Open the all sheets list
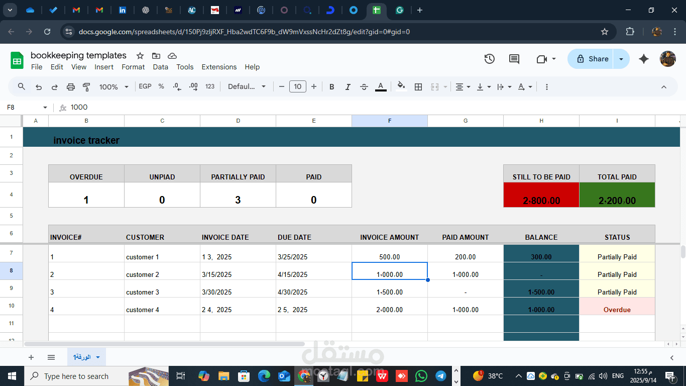Viewport: 686px width, 386px height. pyautogui.click(x=51, y=357)
